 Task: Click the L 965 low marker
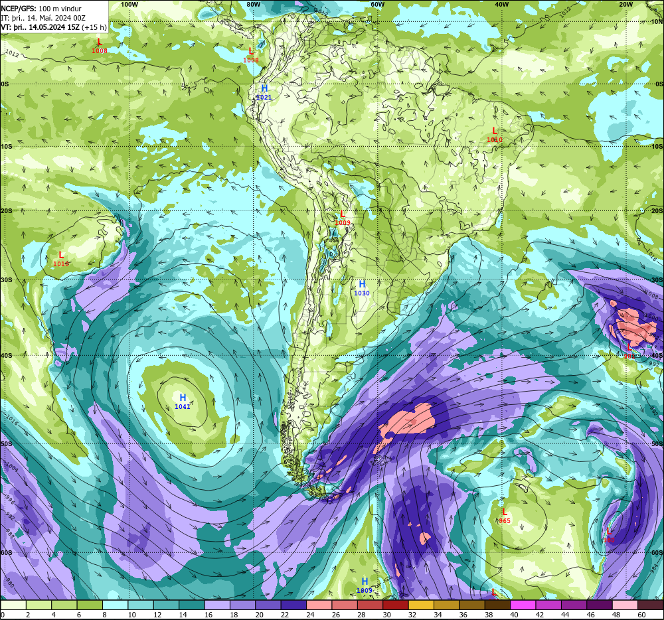[x=505, y=516]
